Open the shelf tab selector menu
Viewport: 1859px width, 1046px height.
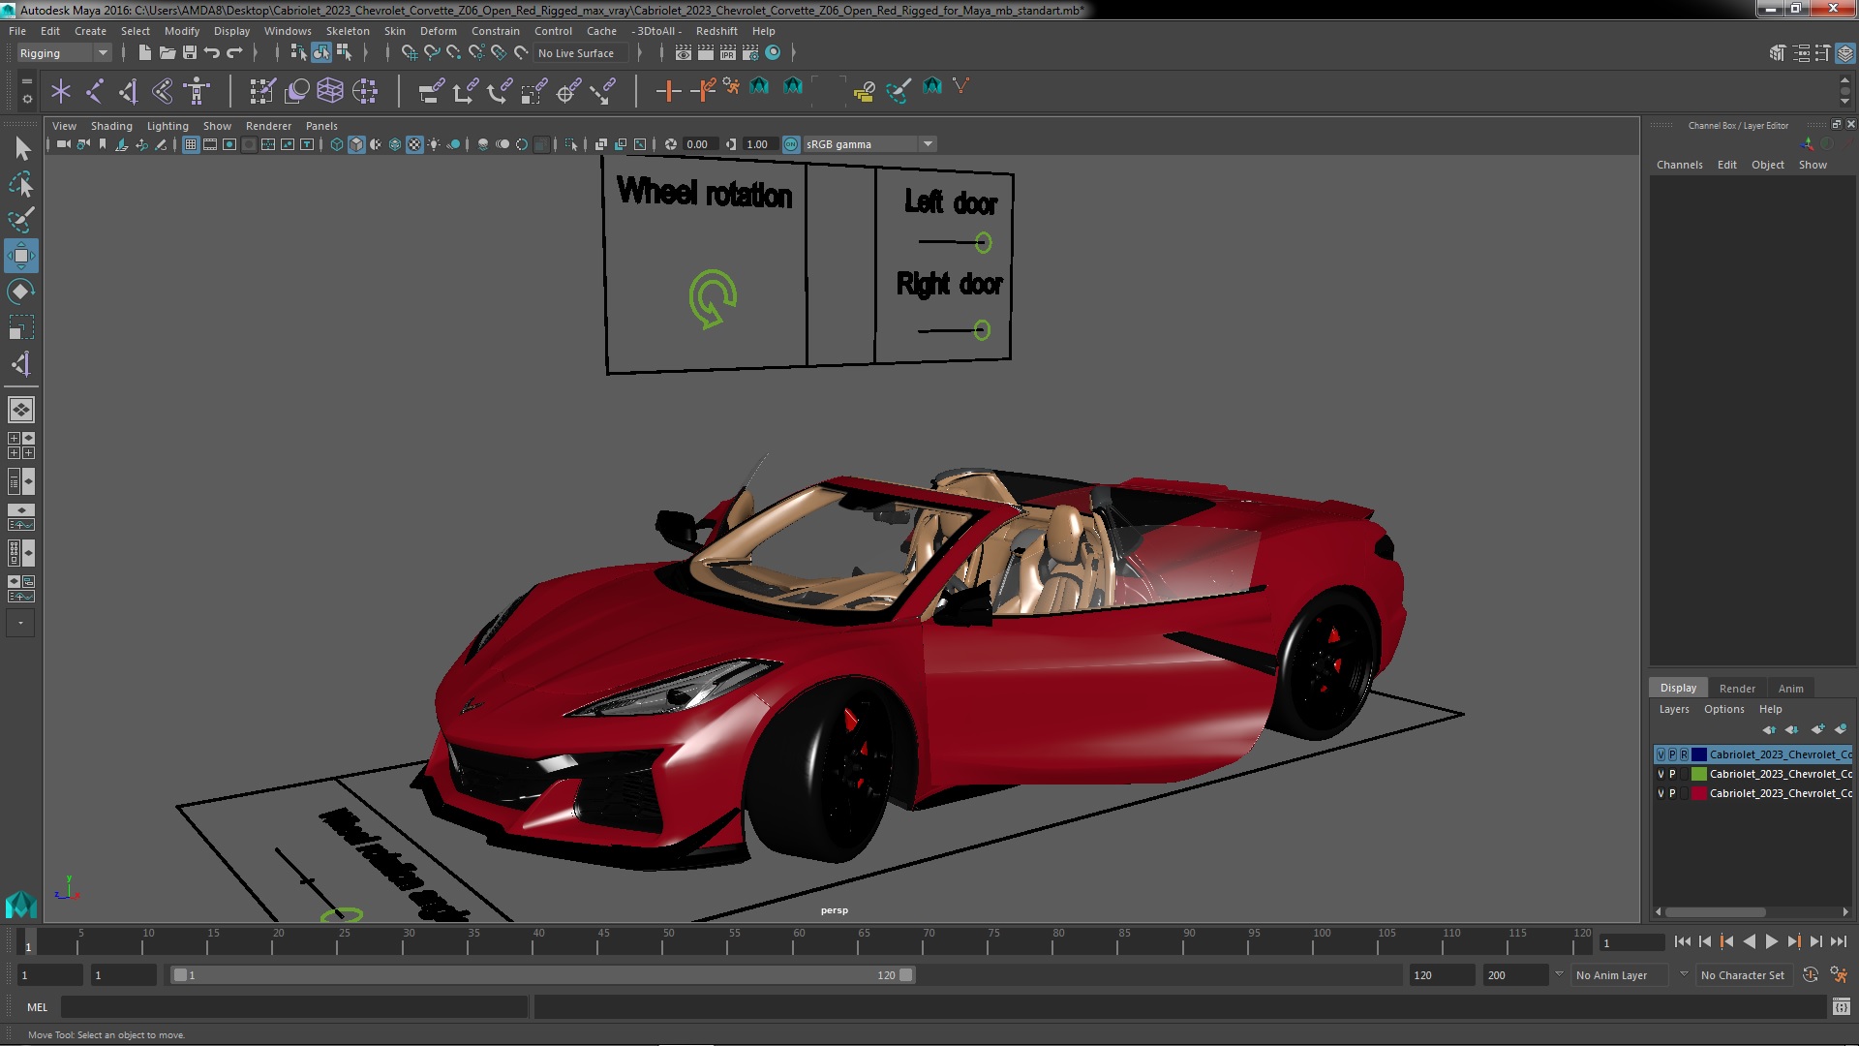[x=26, y=81]
